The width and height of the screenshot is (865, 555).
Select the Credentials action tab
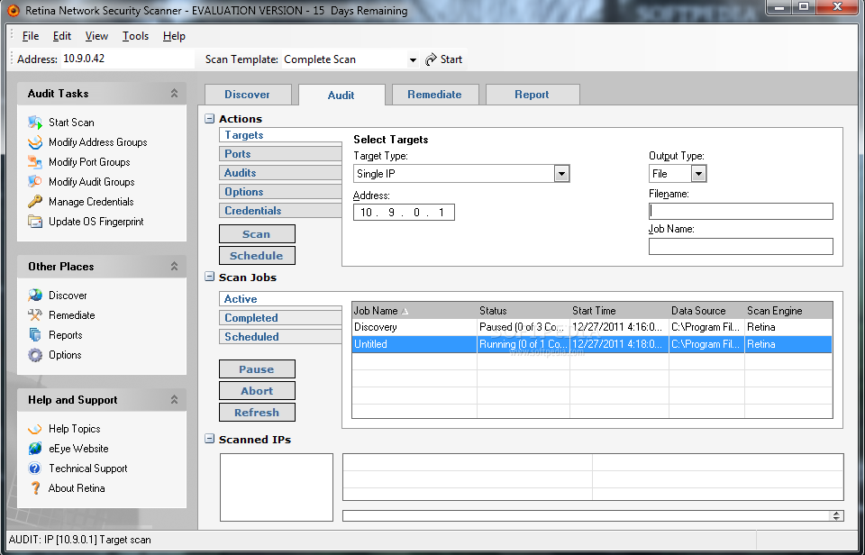point(280,210)
